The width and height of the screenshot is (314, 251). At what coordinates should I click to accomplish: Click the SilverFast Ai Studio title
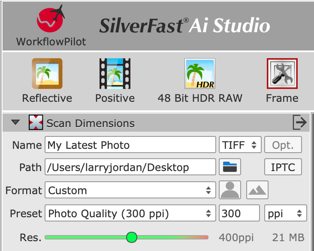click(x=184, y=26)
